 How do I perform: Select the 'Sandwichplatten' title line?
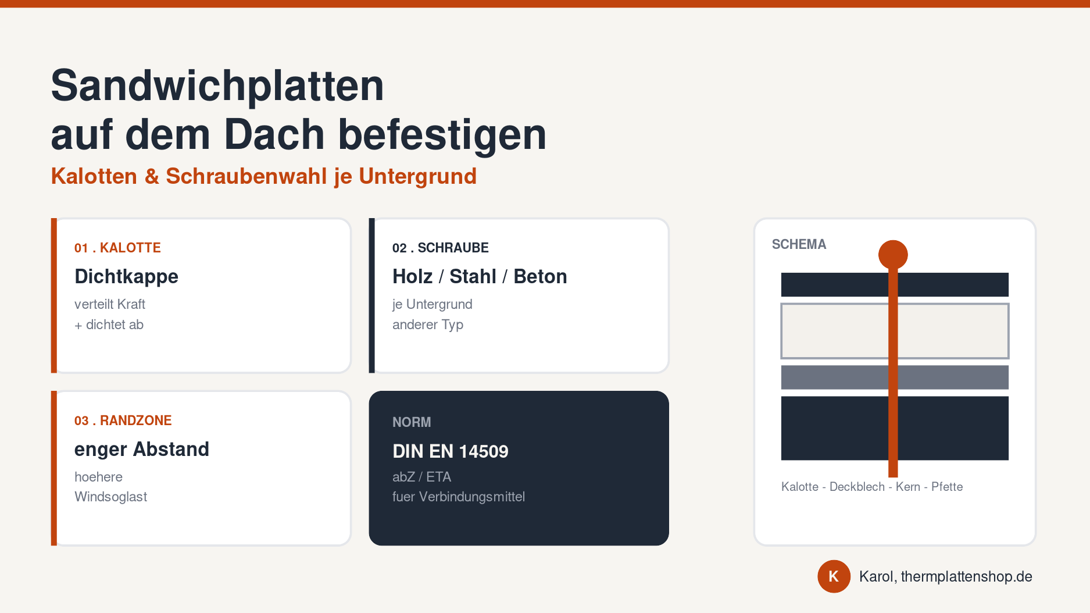[x=217, y=85]
